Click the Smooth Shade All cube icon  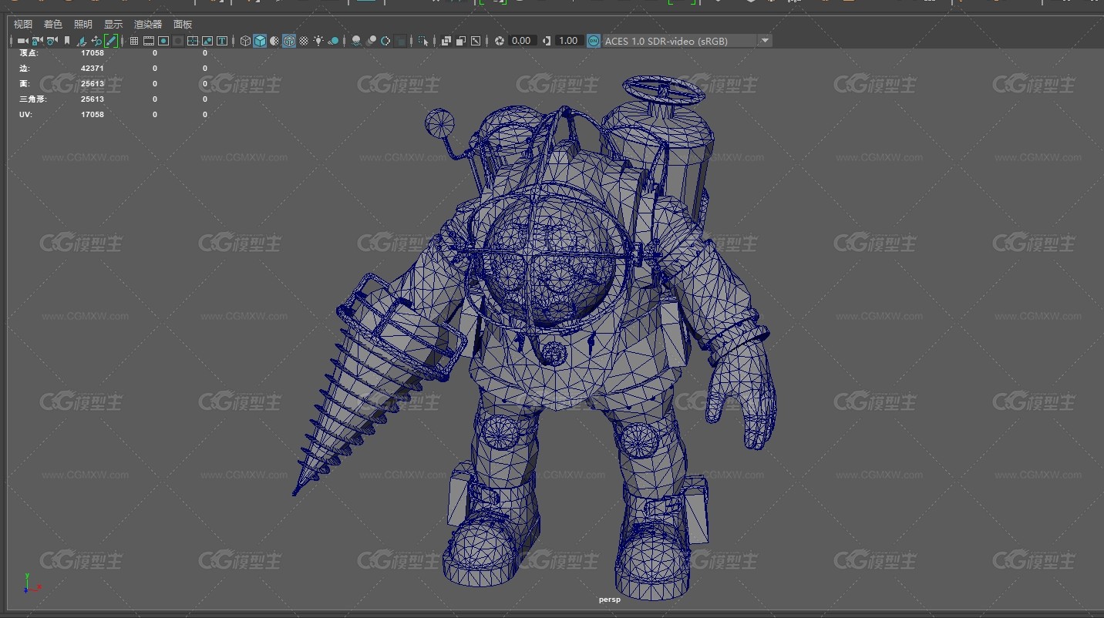tap(260, 41)
